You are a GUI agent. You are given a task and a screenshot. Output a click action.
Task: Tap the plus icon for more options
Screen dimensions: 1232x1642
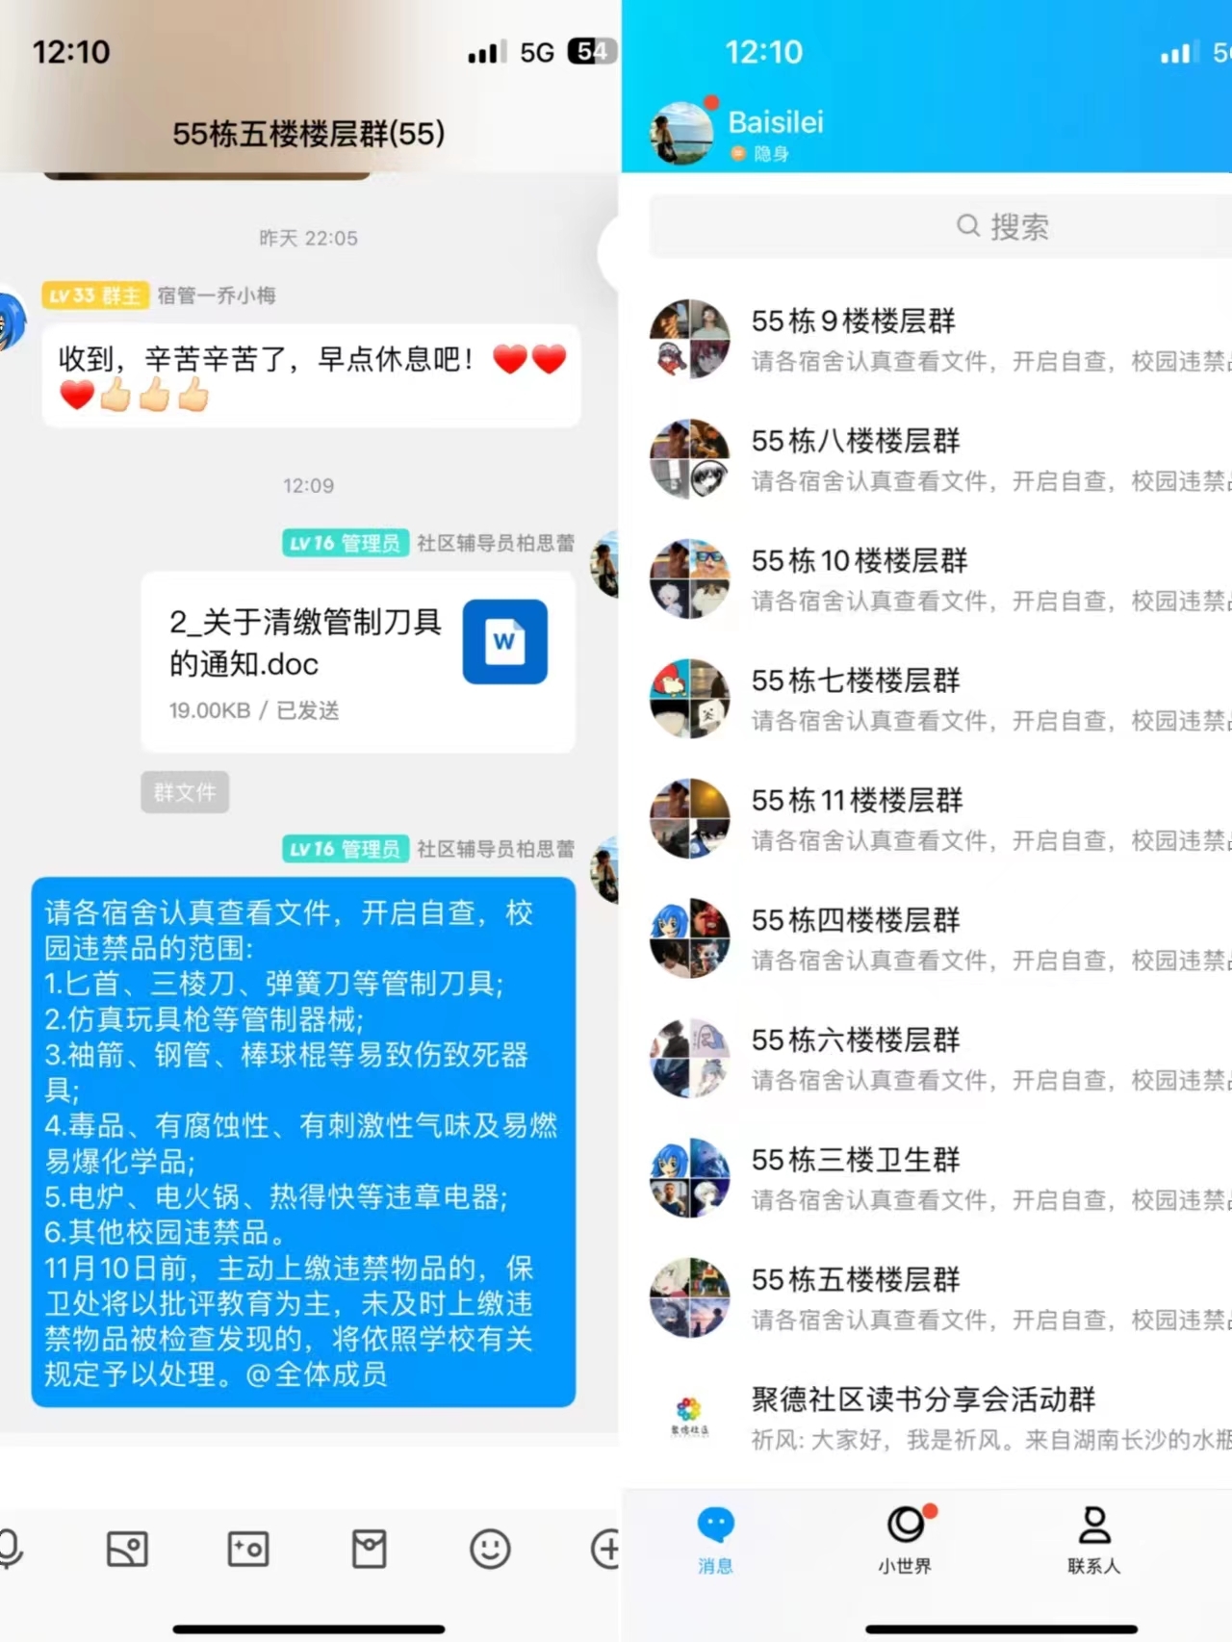(x=605, y=1549)
